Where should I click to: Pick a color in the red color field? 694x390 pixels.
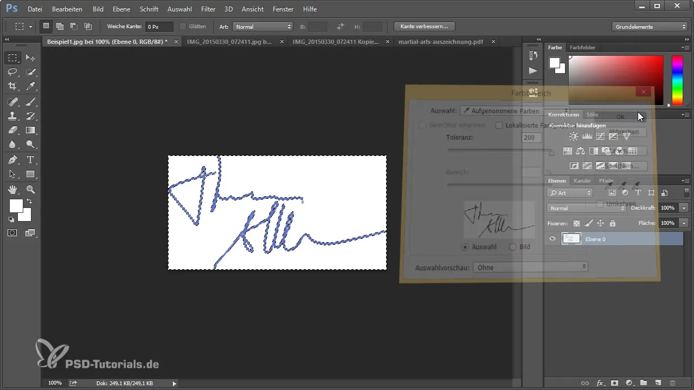click(x=616, y=80)
